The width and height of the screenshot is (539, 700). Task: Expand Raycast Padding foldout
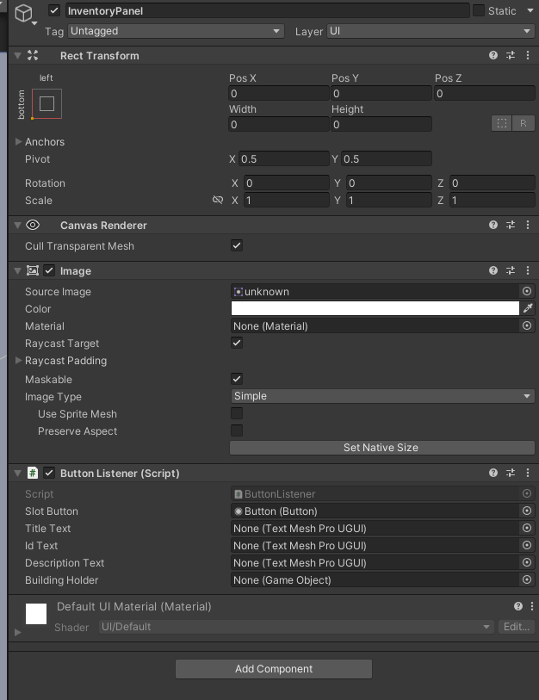coord(18,360)
